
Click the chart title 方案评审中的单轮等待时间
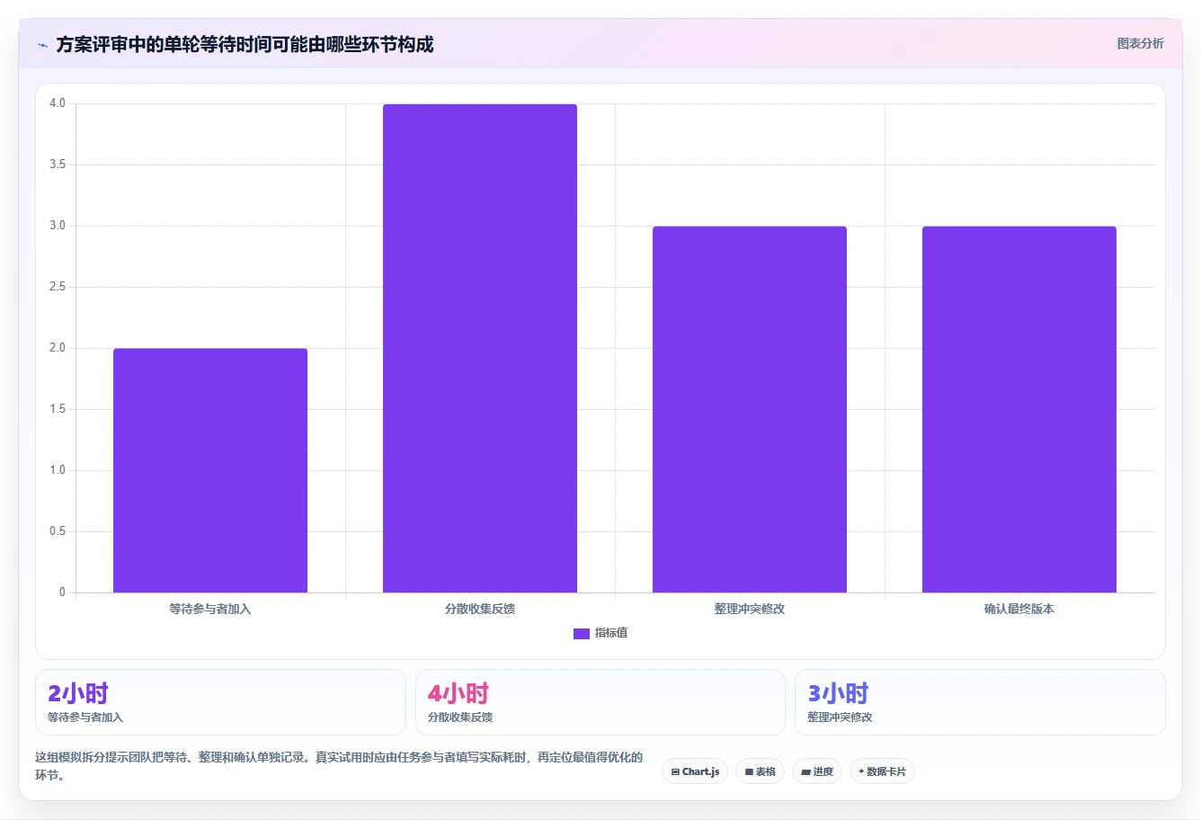click(x=245, y=44)
